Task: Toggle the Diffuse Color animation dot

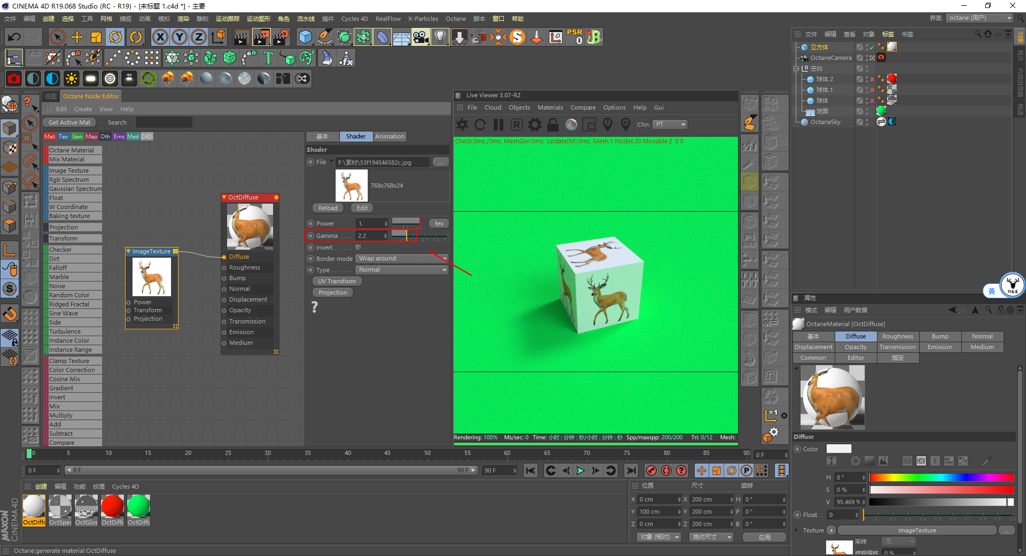Action: click(797, 449)
